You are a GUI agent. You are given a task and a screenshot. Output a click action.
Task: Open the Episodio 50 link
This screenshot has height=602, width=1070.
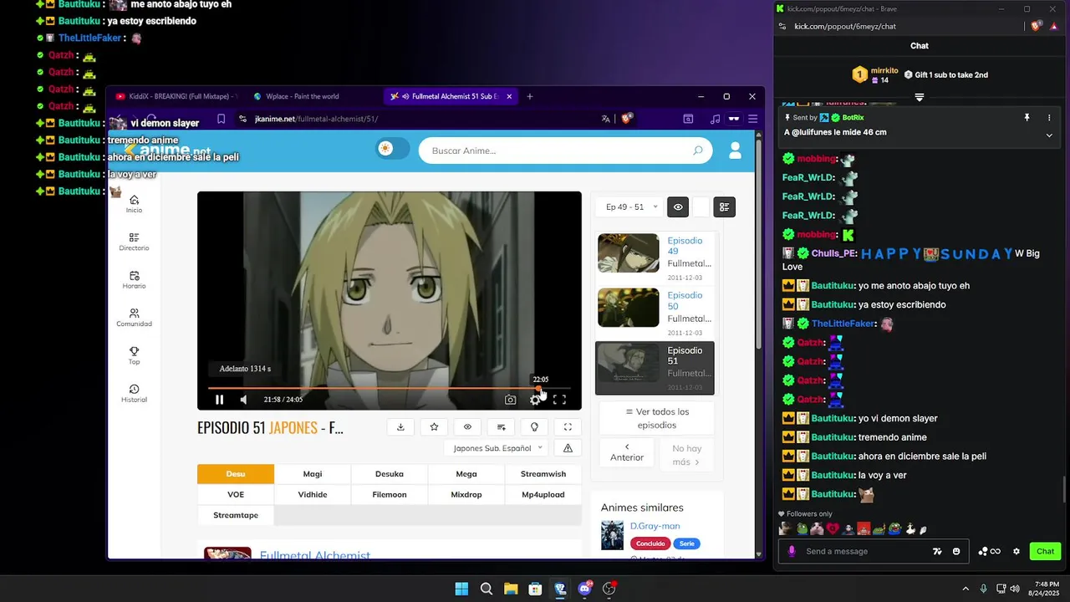(x=685, y=300)
